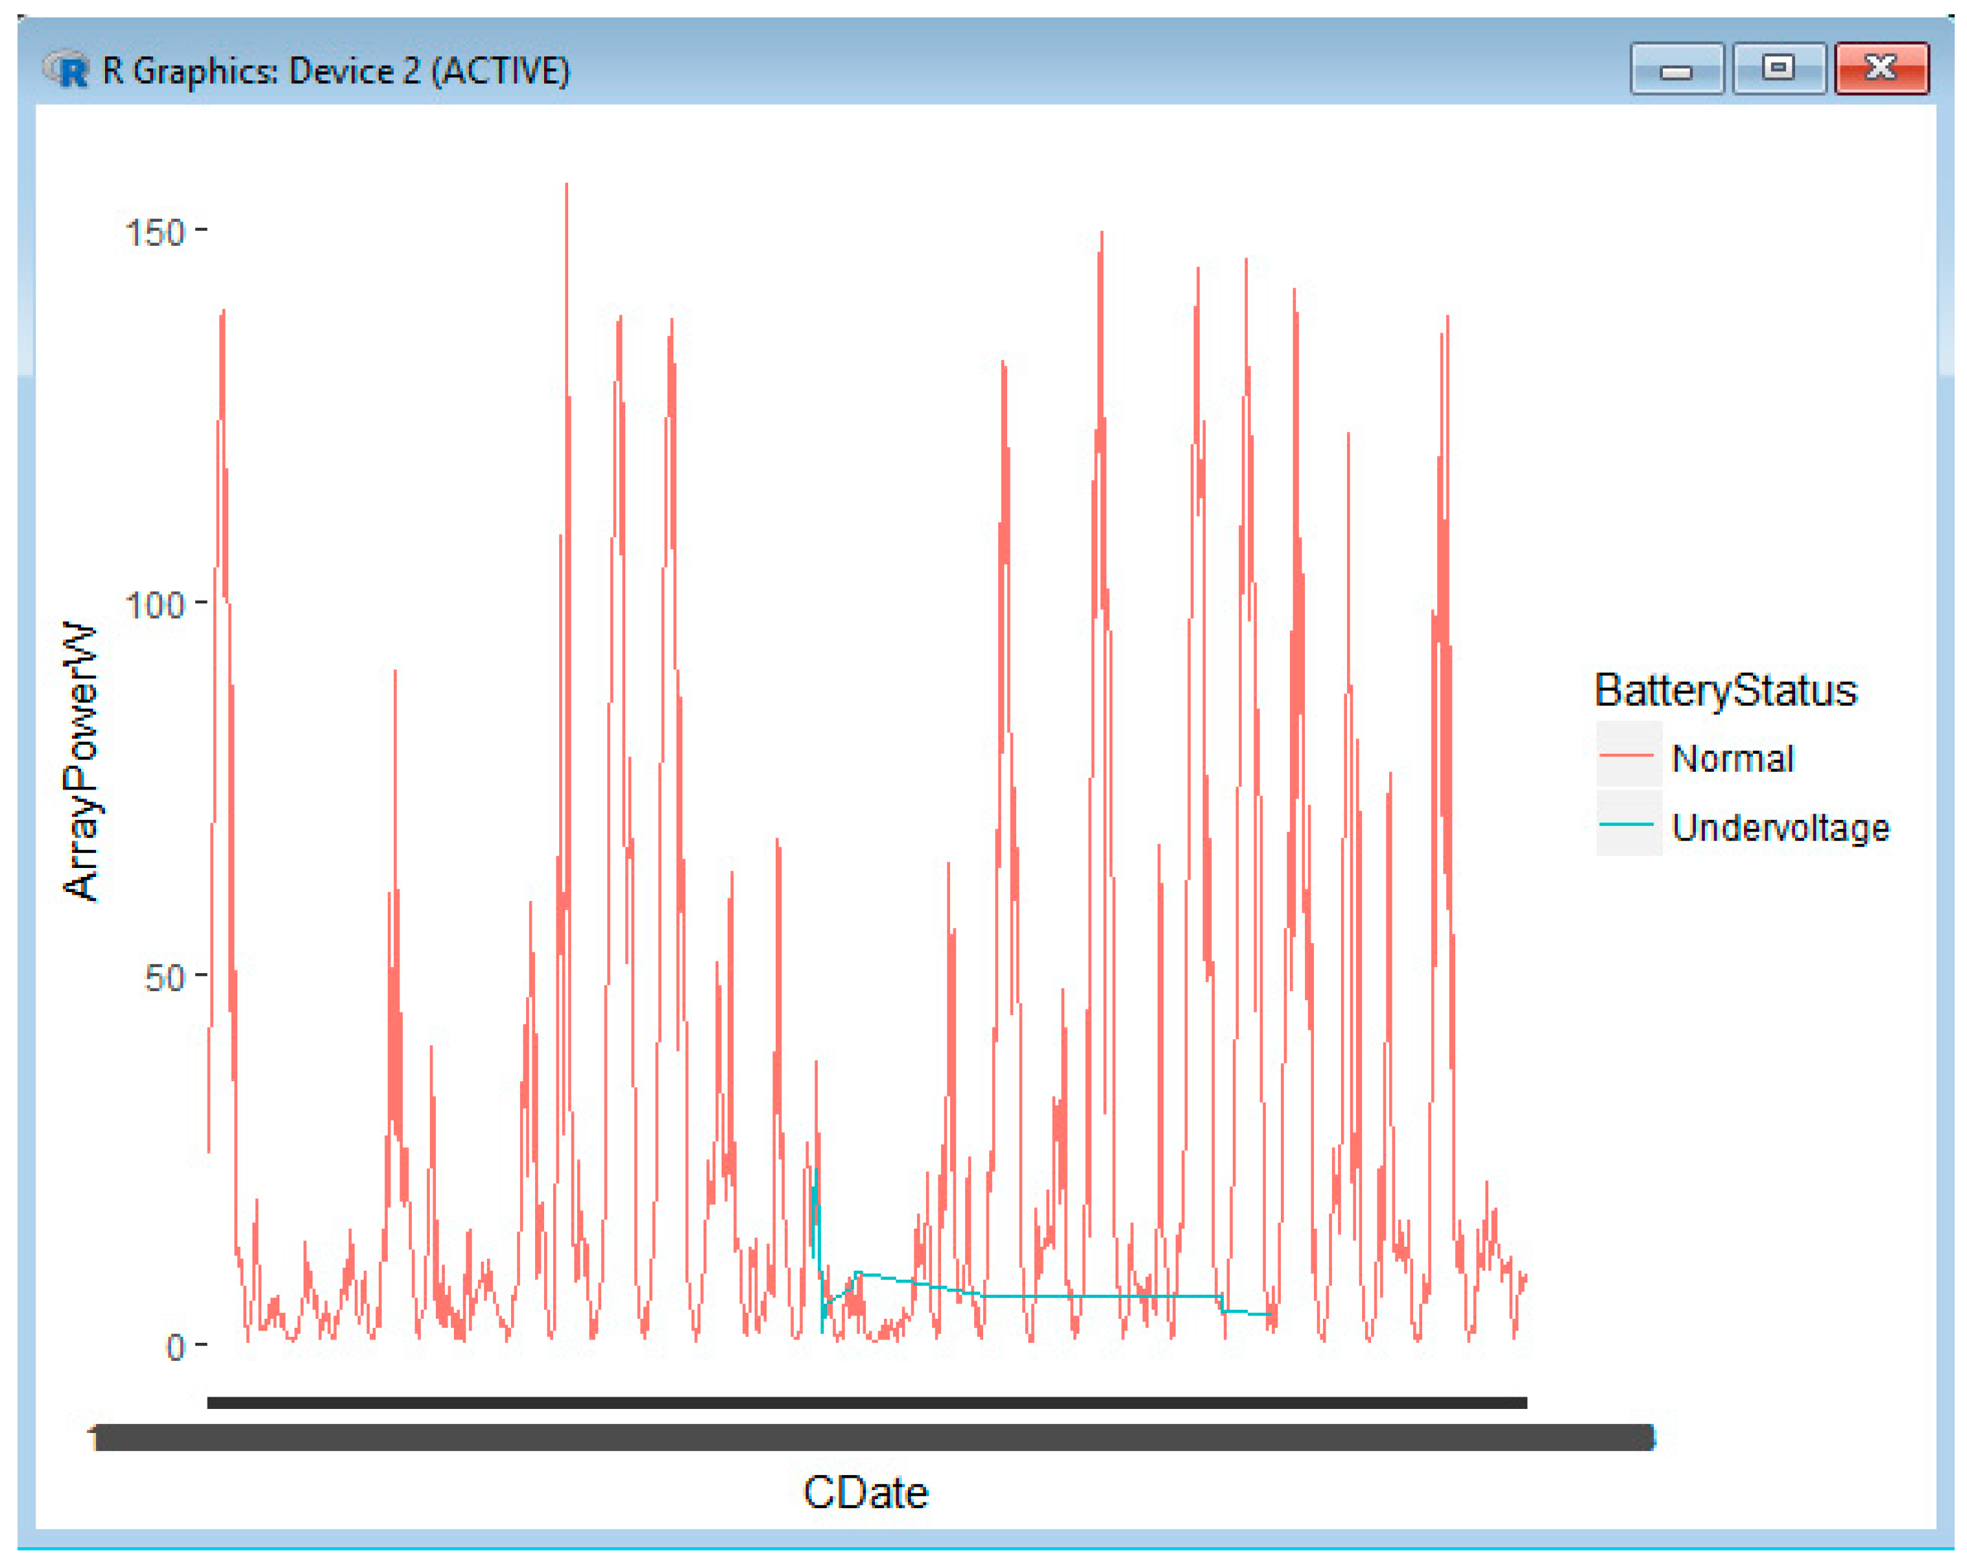Click the 'CDate' x-axis label
The width and height of the screenshot is (1967, 1564).
point(865,1493)
